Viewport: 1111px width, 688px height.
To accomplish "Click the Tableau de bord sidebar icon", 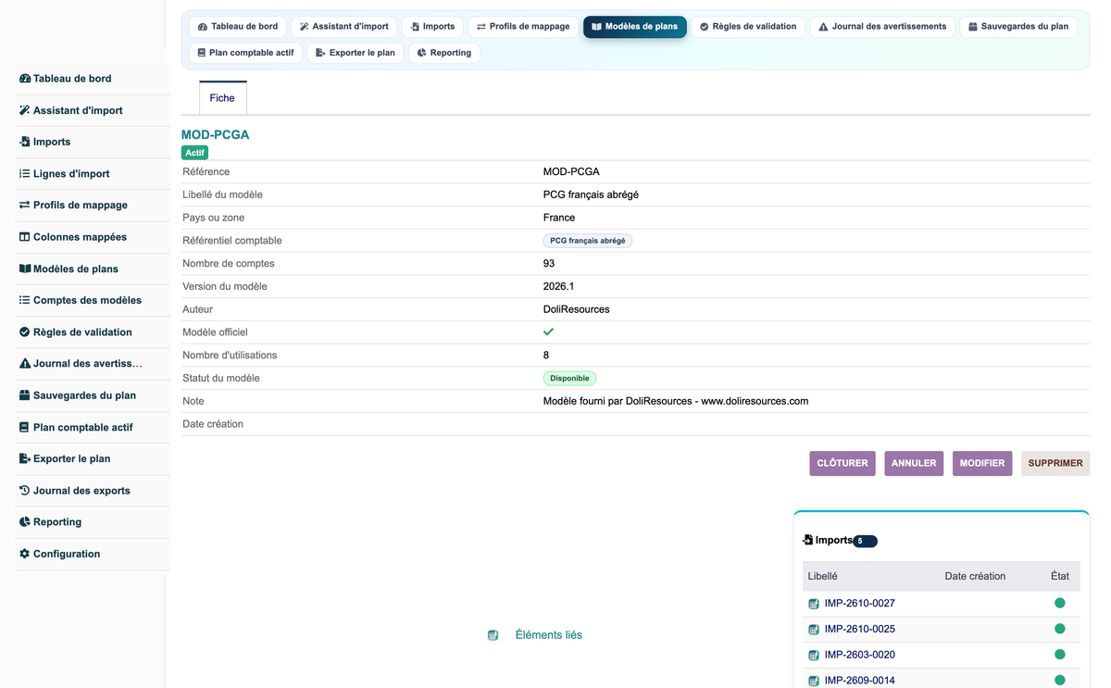I will point(25,79).
